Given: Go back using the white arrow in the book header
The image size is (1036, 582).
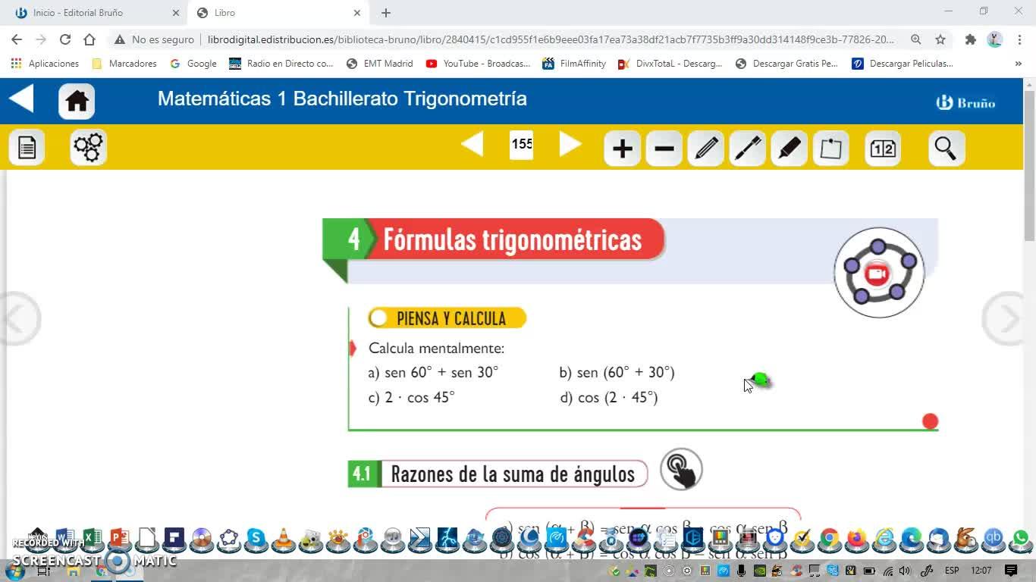Looking at the screenshot, I should [x=21, y=99].
